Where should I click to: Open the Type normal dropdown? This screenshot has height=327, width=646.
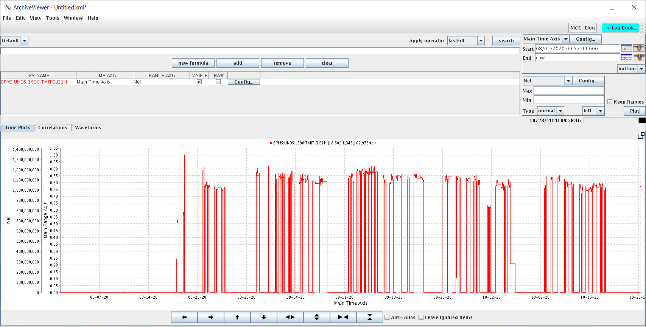[560, 111]
